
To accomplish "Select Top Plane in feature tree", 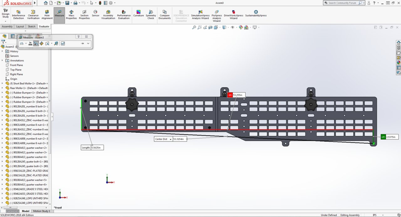I will click(16, 70).
